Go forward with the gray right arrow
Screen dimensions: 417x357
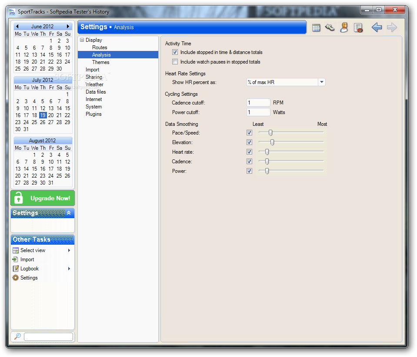(392, 27)
